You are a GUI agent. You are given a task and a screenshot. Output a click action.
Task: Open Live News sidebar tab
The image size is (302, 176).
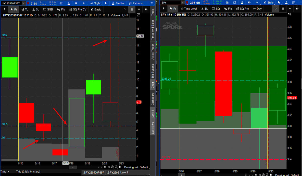coord(153,128)
